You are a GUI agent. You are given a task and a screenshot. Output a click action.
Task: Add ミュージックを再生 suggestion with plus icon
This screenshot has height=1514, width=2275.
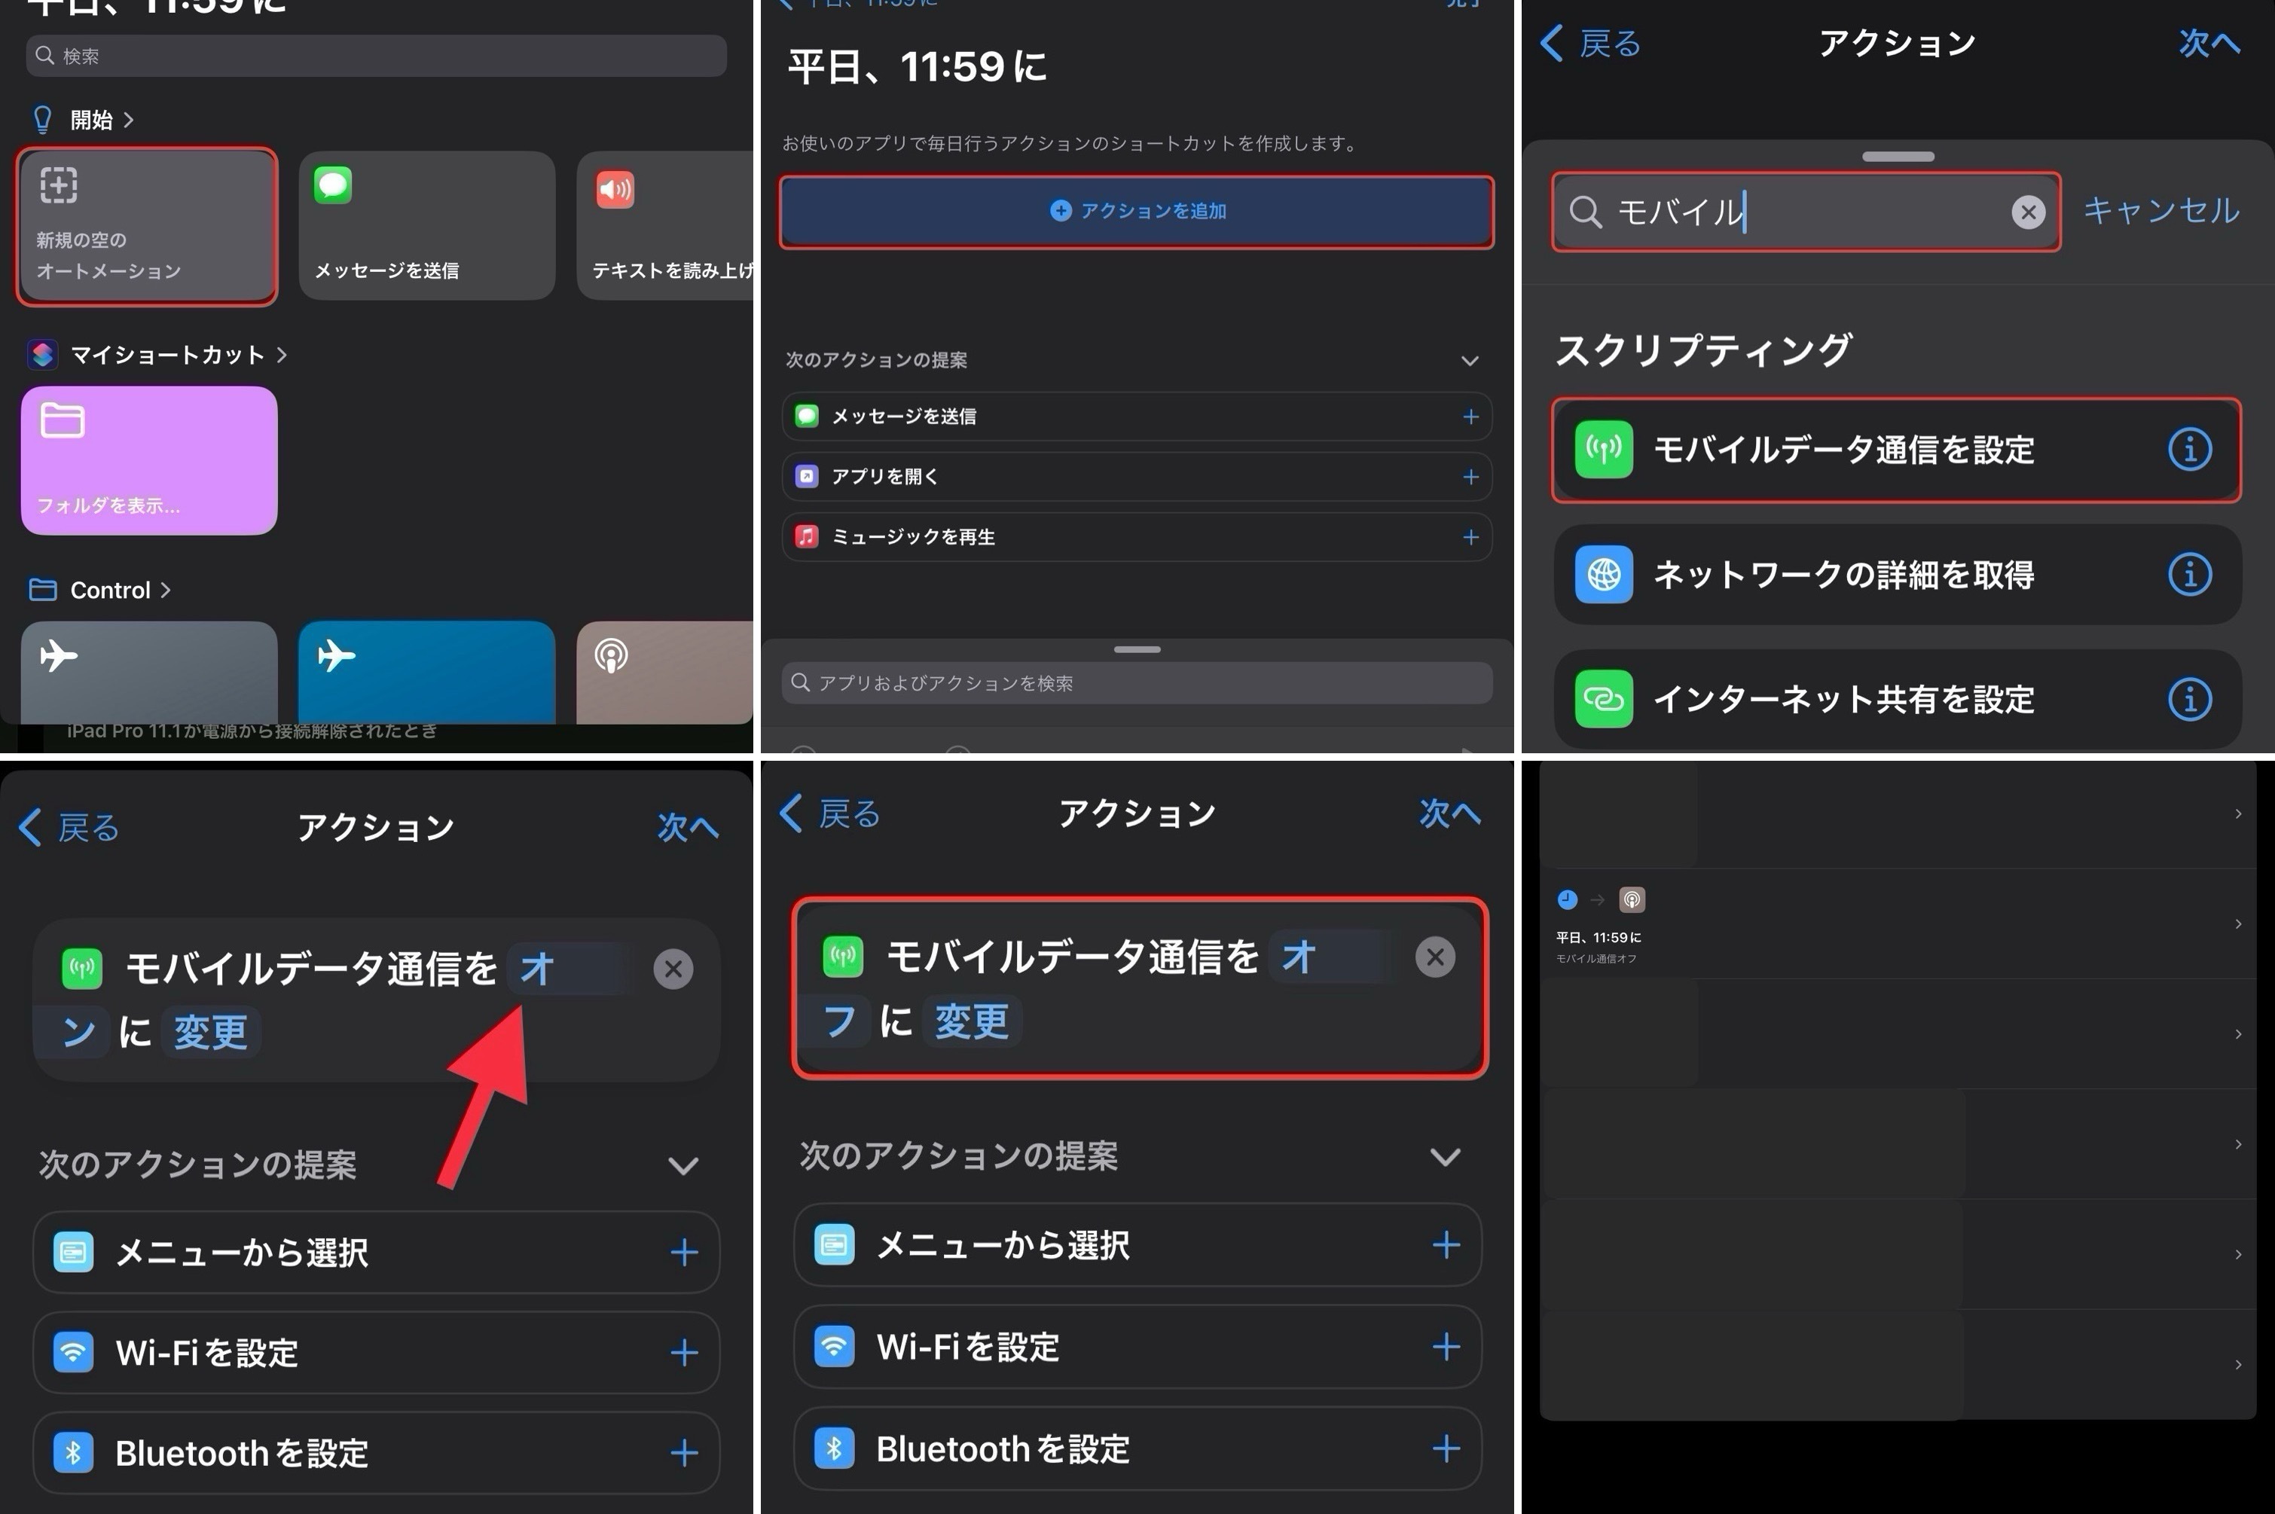[1470, 537]
